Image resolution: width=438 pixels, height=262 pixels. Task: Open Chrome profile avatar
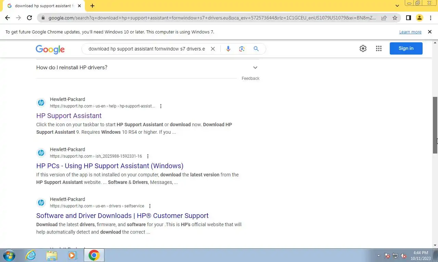coord(420,18)
